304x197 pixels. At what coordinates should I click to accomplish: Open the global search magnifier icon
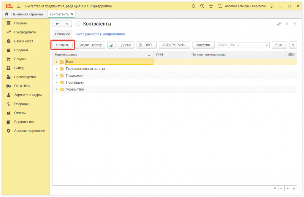(220, 6)
